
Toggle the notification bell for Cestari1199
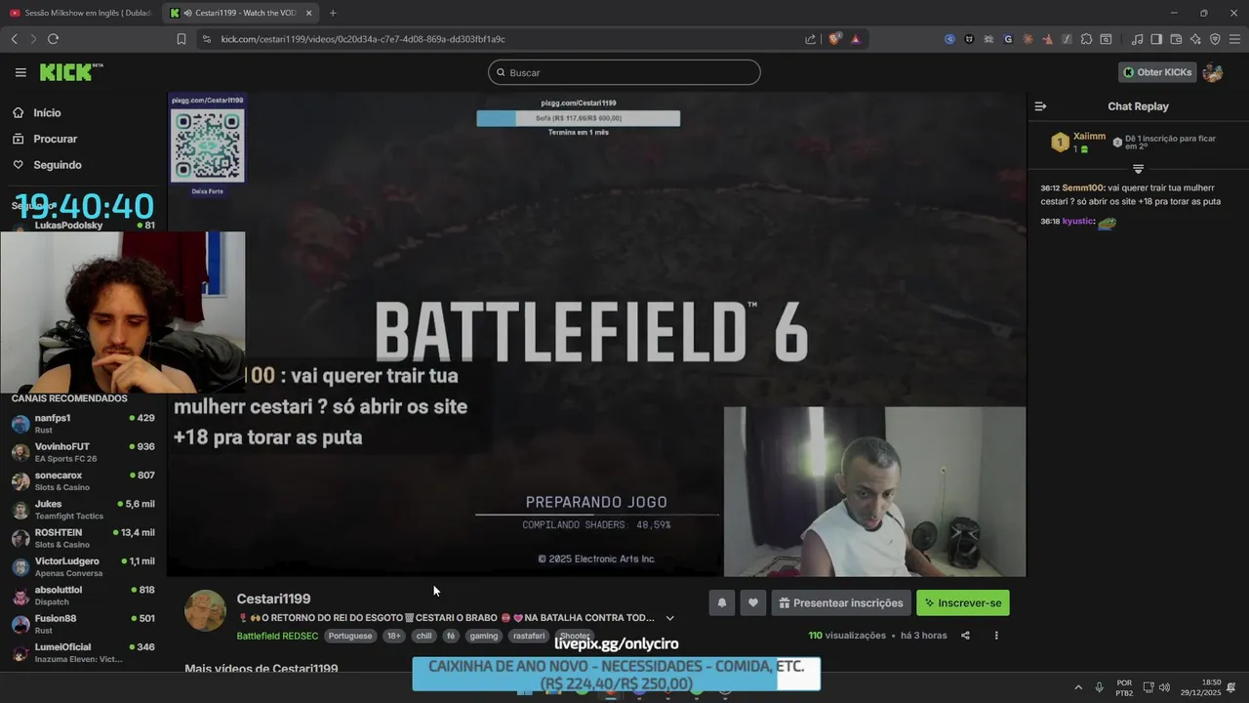click(722, 602)
